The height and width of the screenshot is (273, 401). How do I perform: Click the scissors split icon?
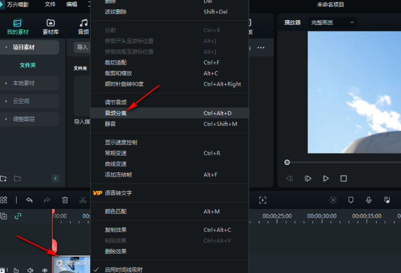point(83,200)
